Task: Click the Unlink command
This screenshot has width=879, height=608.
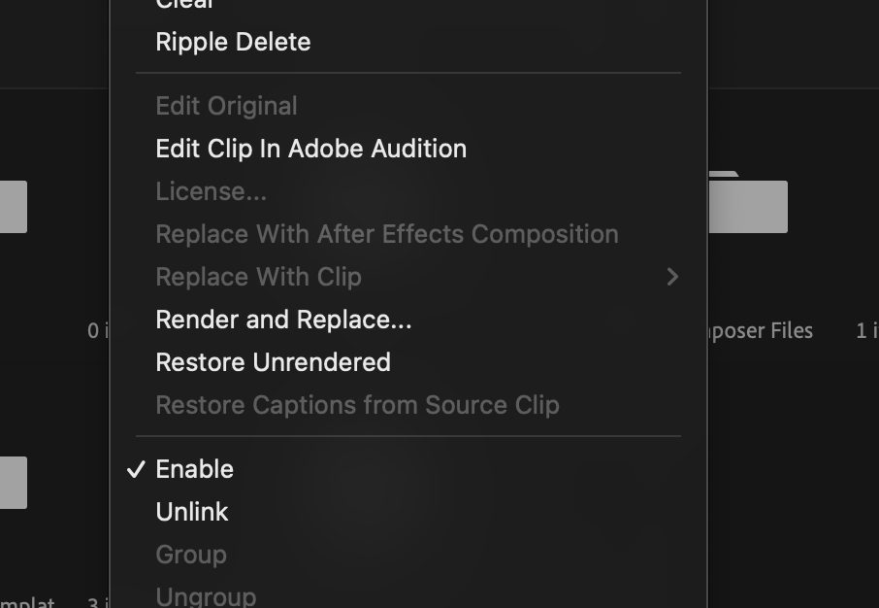Action: tap(192, 512)
